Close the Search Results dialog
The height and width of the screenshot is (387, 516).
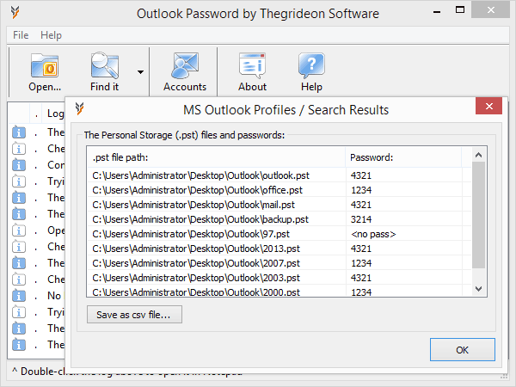489,106
